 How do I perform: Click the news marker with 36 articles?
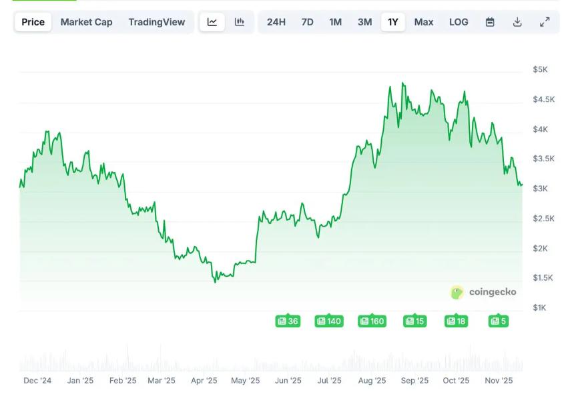click(x=287, y=321)
